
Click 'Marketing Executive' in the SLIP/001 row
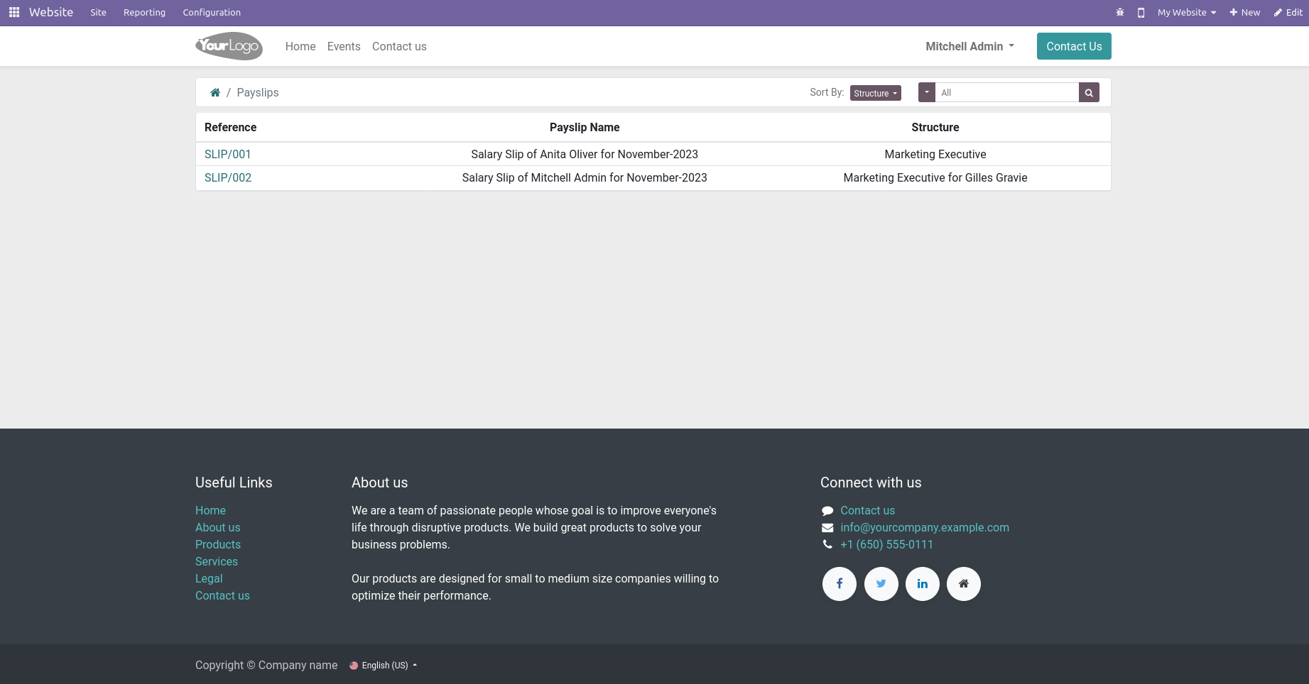coord(935,154)
